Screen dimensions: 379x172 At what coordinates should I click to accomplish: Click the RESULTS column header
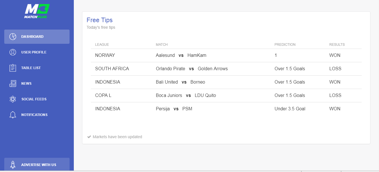337,45
